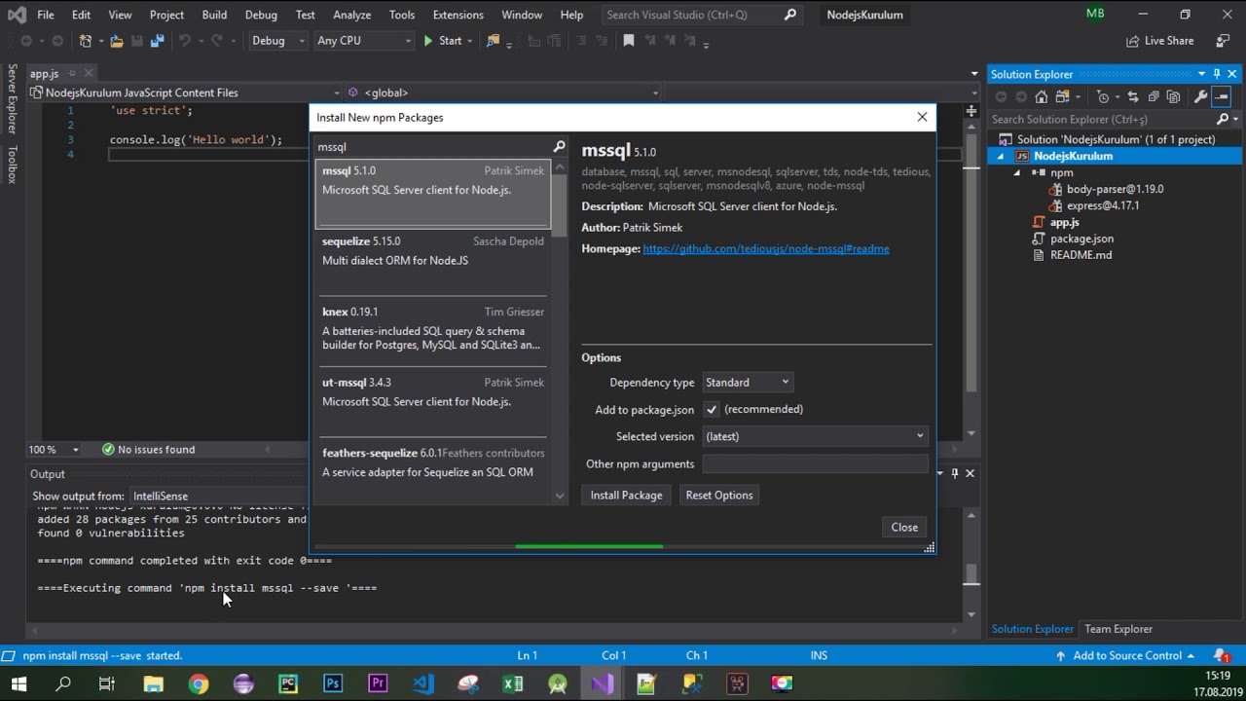Toggle Preview Selected Items icon
This screenshot has height=701, width=1246.
click(1222, 96)
